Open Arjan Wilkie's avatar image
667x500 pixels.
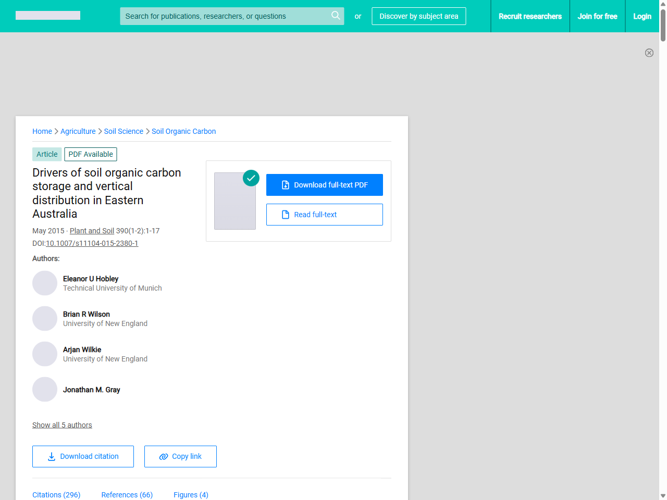point(45,354)
